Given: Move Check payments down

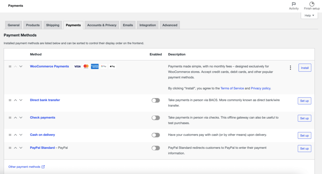Looking at the screenshot, I should (x=21, y=117).
